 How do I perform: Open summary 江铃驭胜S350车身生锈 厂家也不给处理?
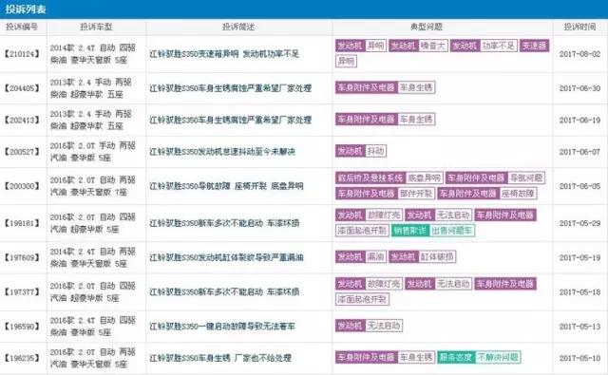click(220, 358)
